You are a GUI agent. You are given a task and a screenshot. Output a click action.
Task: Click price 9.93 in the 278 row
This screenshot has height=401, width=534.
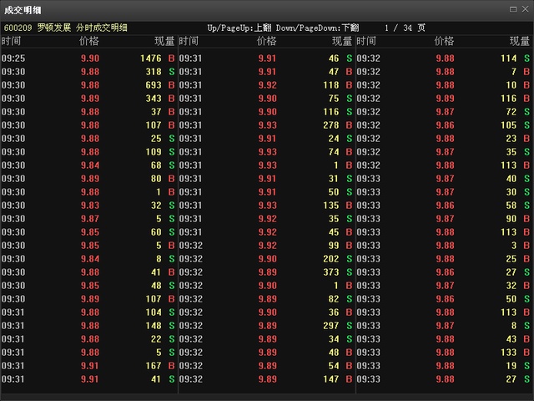pyautogui.click(x=267, y=125)
